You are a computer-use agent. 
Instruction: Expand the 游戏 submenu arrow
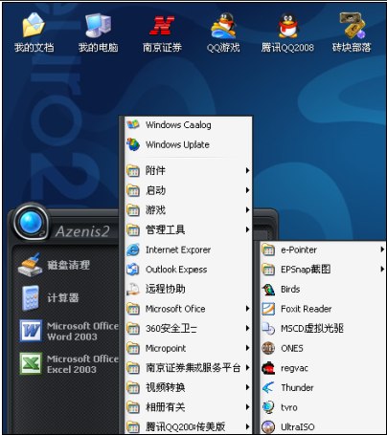click(247, 210)
